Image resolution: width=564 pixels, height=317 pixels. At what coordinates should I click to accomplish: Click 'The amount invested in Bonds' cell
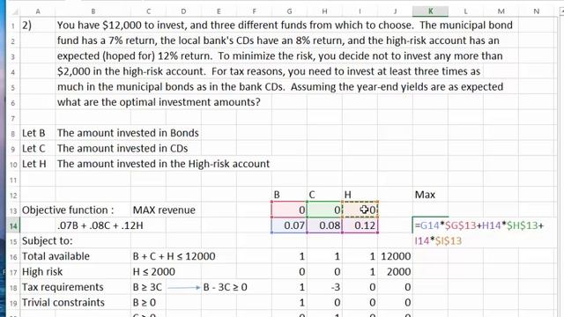[x=128, y=133]
